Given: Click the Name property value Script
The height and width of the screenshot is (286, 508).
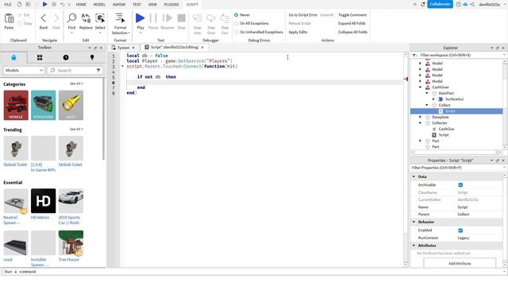Looking at the screenshot, I should (462, 207).
